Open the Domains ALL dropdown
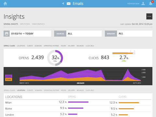This screenshot has width=156, height=117. tap(129, 33)
